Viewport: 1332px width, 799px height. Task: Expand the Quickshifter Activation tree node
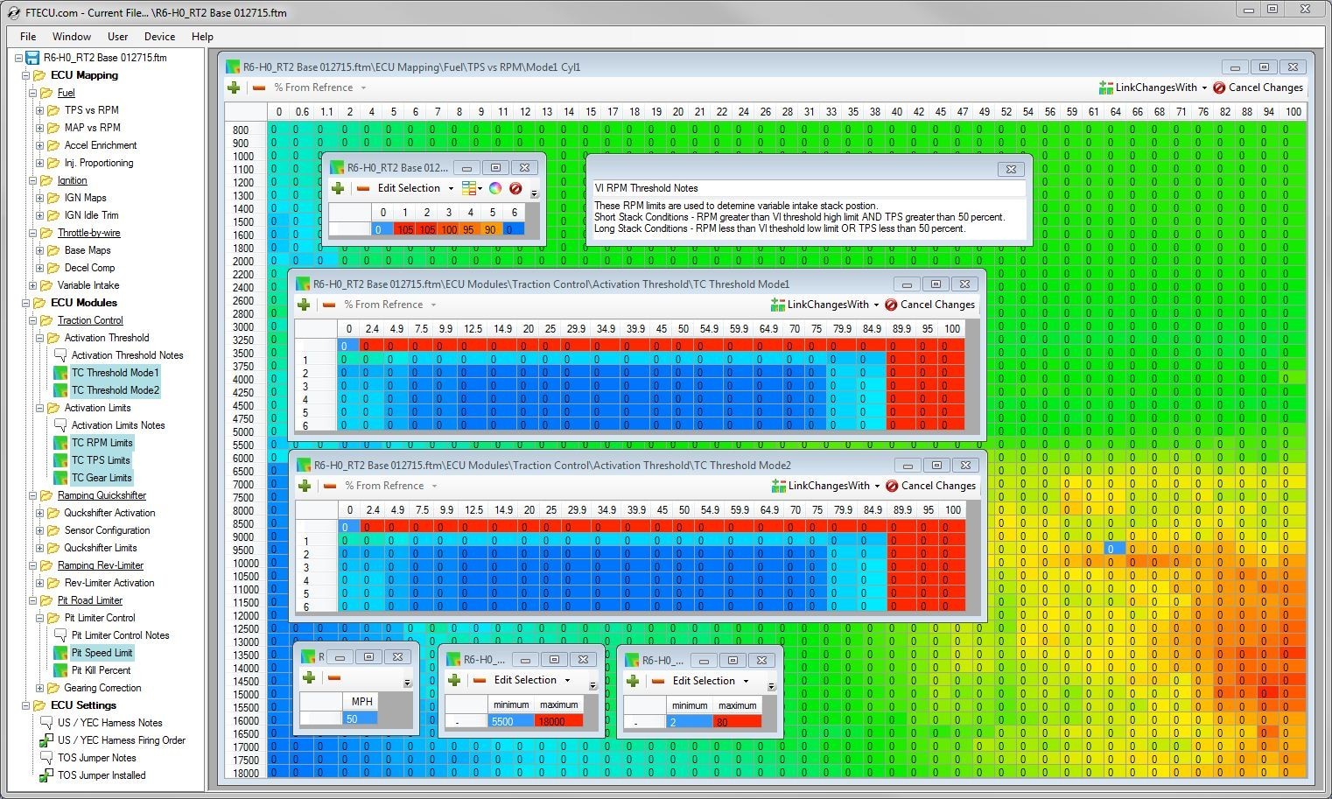click(39, 513)
